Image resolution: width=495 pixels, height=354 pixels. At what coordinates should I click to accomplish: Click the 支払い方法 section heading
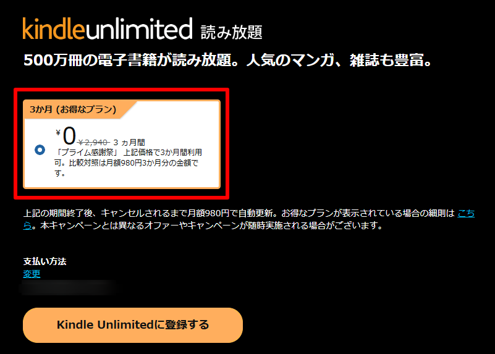(45, 261)
